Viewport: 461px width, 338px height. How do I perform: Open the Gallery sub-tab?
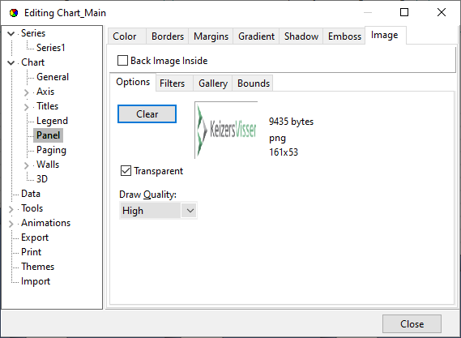[x=213, y=83]
